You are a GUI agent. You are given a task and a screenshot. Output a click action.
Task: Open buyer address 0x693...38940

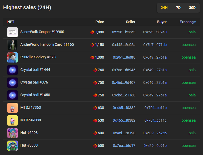[x=155, y=32]
